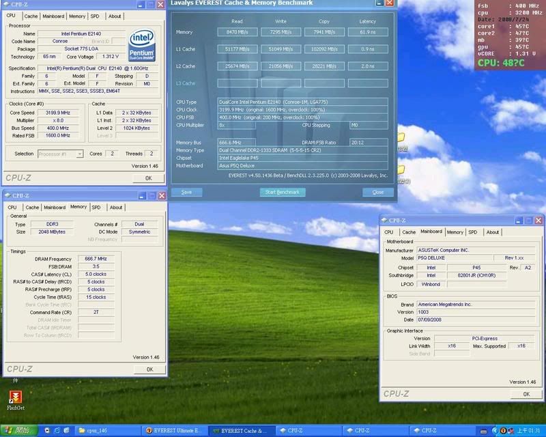The width and height of the screenshot is (546, 437).
Task: Click the L1 Cache Read 51177 MB/s field
Action: 237,49
